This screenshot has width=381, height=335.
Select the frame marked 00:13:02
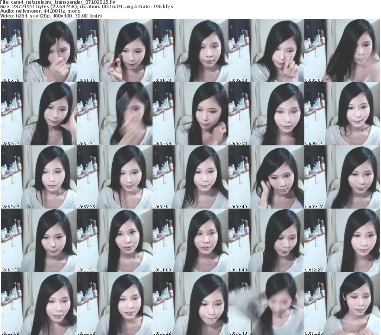click(39, 303)
